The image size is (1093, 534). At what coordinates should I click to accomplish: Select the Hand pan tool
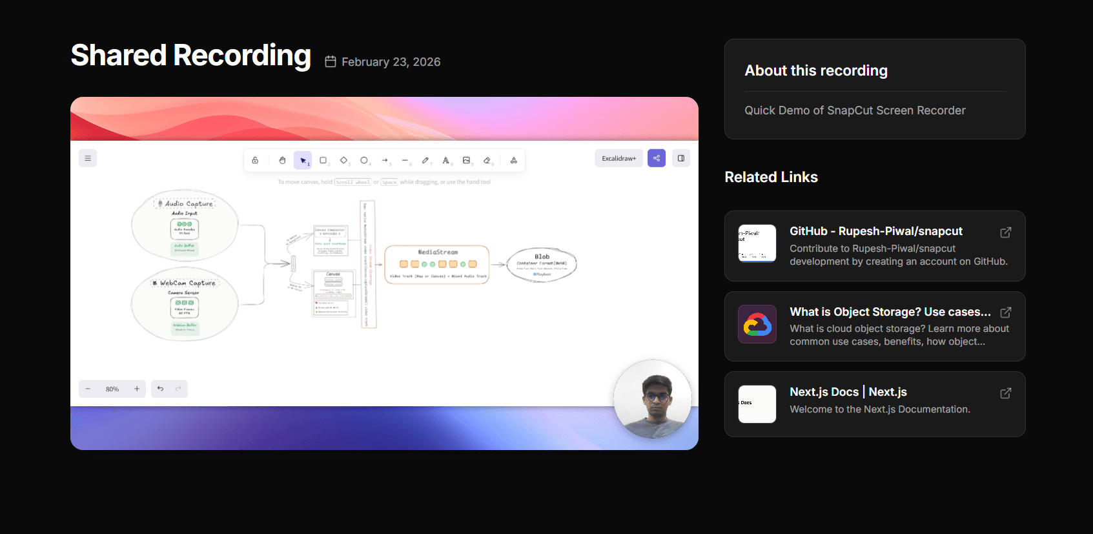282,160
